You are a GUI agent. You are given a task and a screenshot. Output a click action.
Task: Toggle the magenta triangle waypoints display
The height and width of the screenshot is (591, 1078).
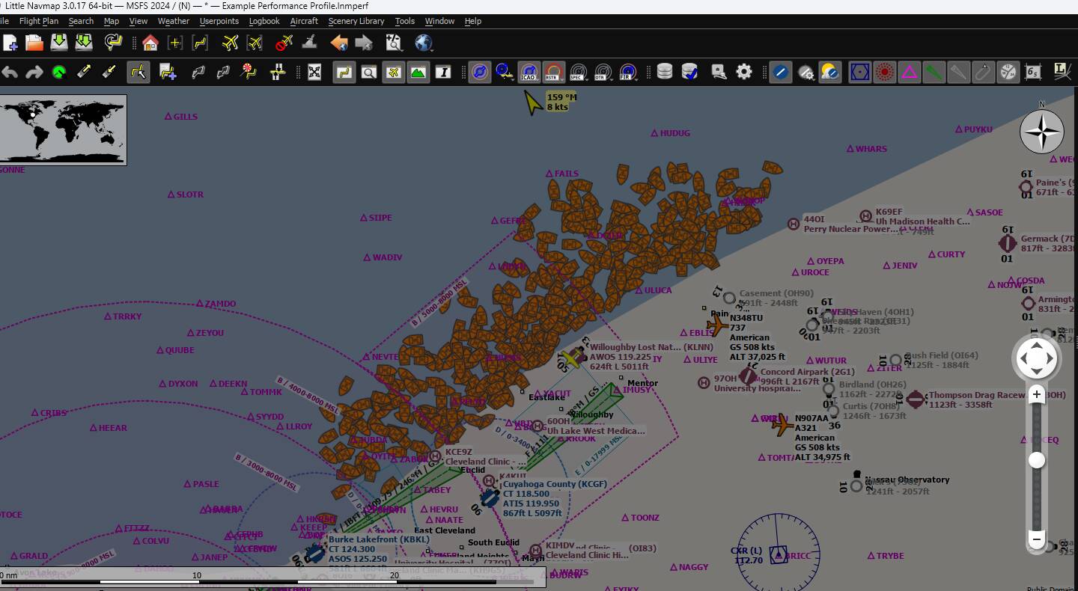click(909, 72)
